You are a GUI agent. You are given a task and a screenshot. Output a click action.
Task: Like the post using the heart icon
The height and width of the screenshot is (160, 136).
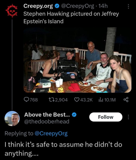[77, 100]
